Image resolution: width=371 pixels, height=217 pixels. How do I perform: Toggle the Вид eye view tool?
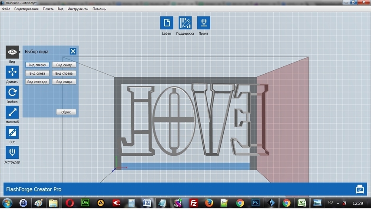coord(12,52)
